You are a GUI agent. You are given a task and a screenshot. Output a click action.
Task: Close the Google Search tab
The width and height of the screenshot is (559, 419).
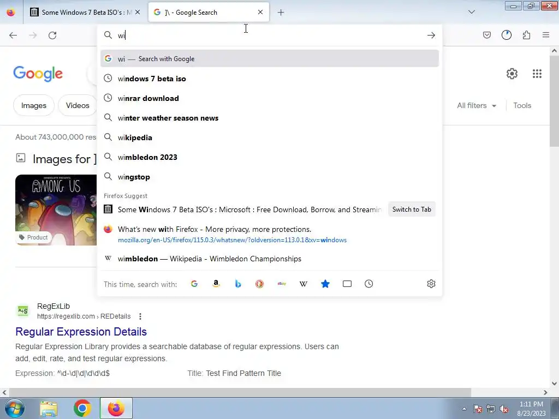pyautogui.click(x=260, y=12)
